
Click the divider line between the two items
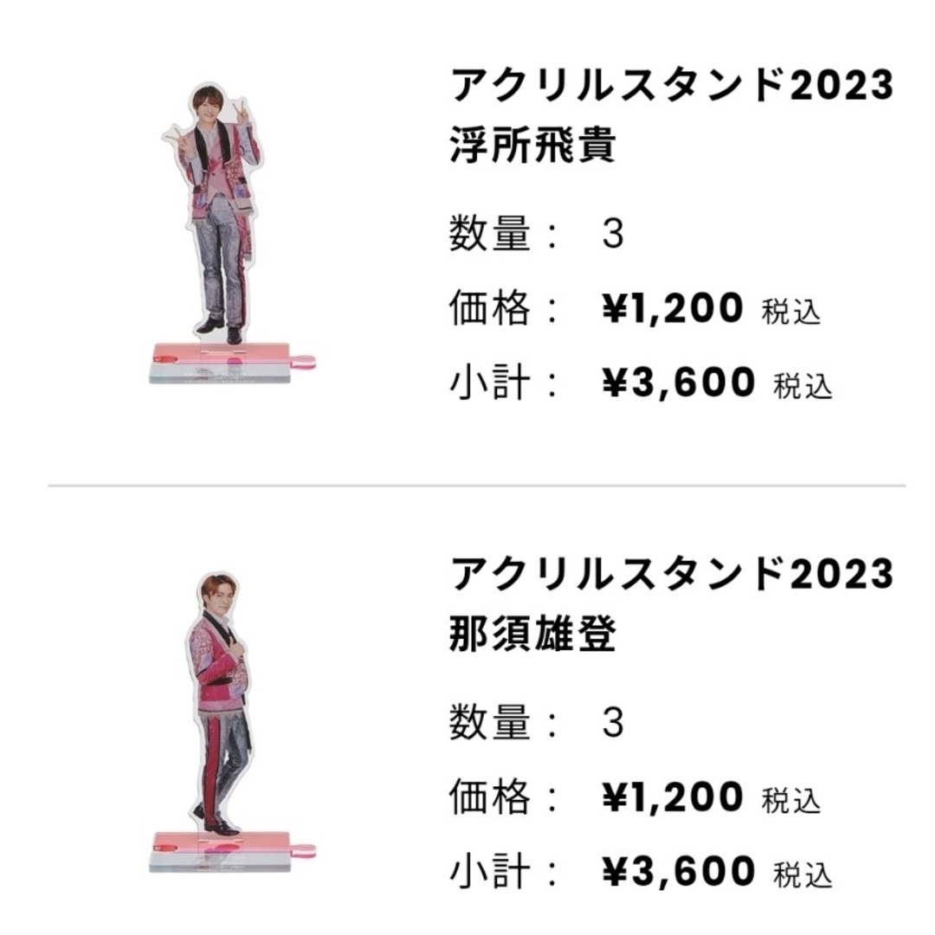point(476,486)
